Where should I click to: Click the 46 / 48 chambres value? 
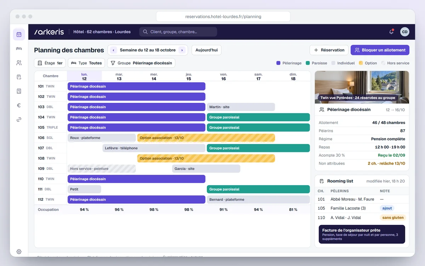[389, 122]
